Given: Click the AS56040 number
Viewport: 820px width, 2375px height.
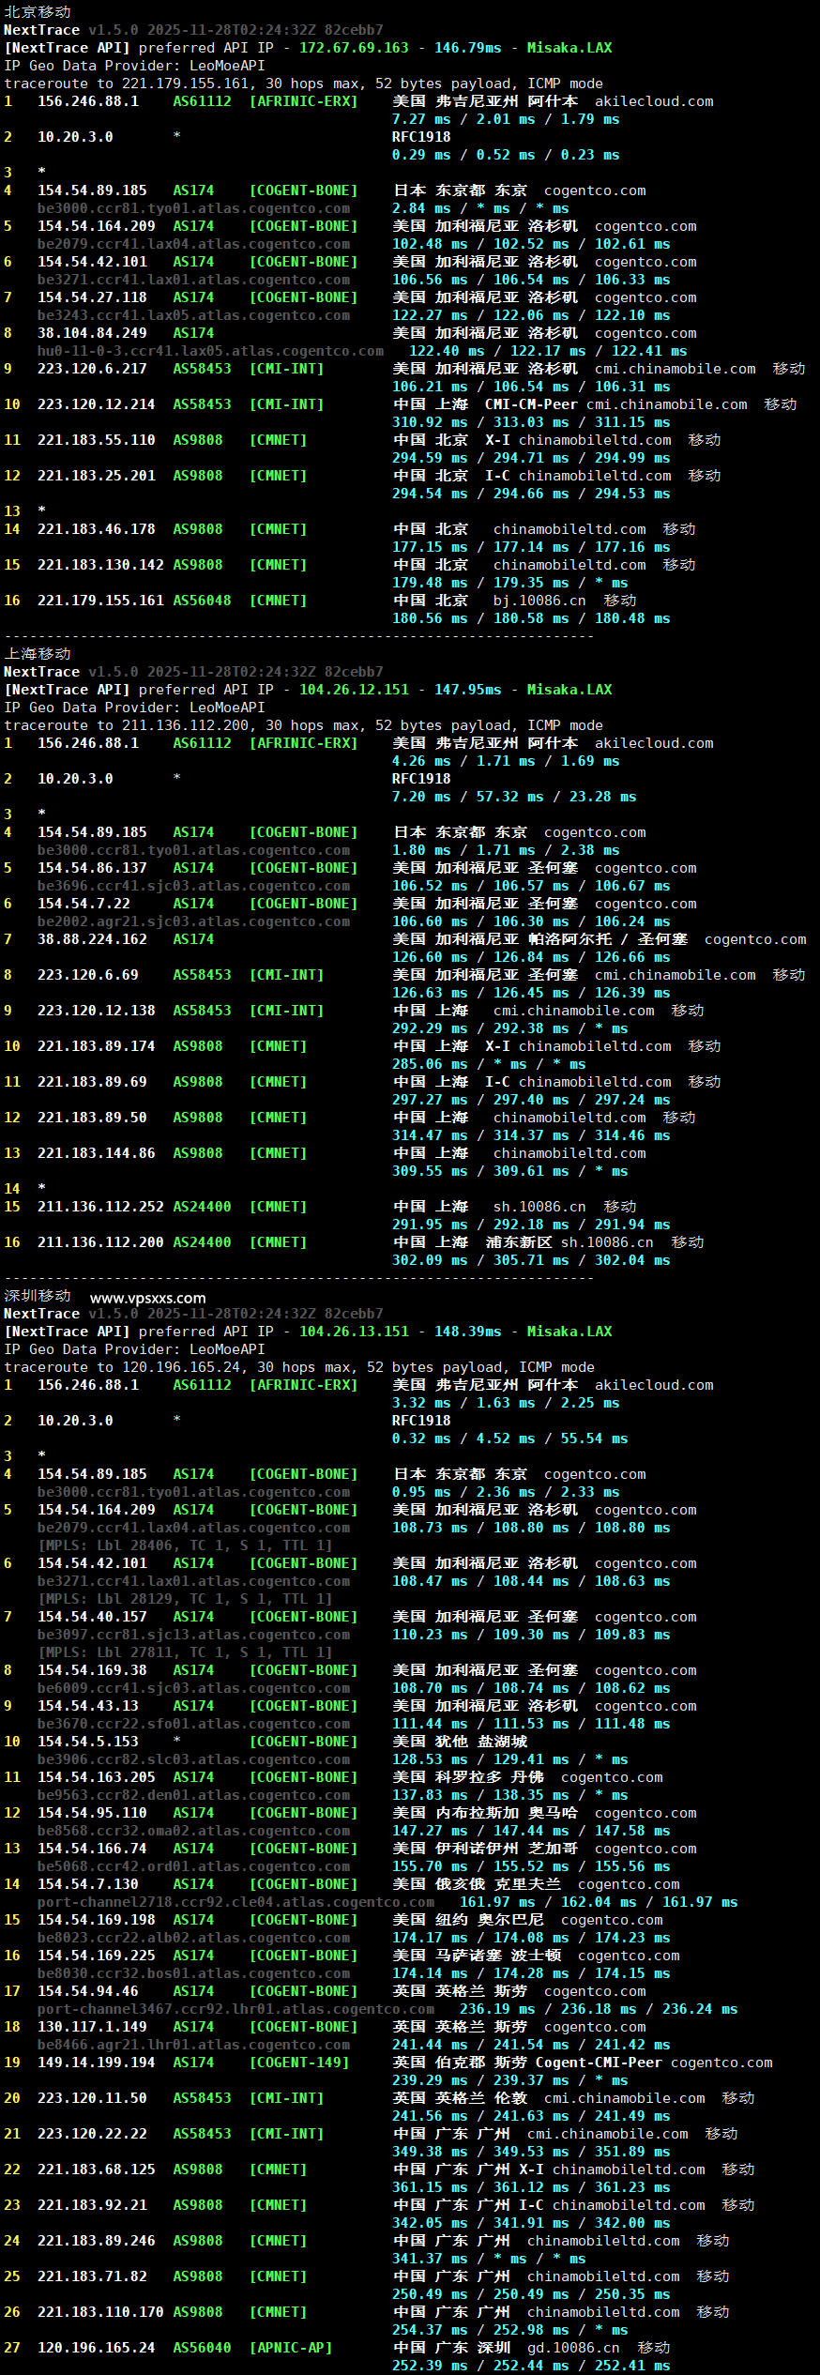Looking at the screenshot, I should pyautogui.click(x=202, y=2348).
